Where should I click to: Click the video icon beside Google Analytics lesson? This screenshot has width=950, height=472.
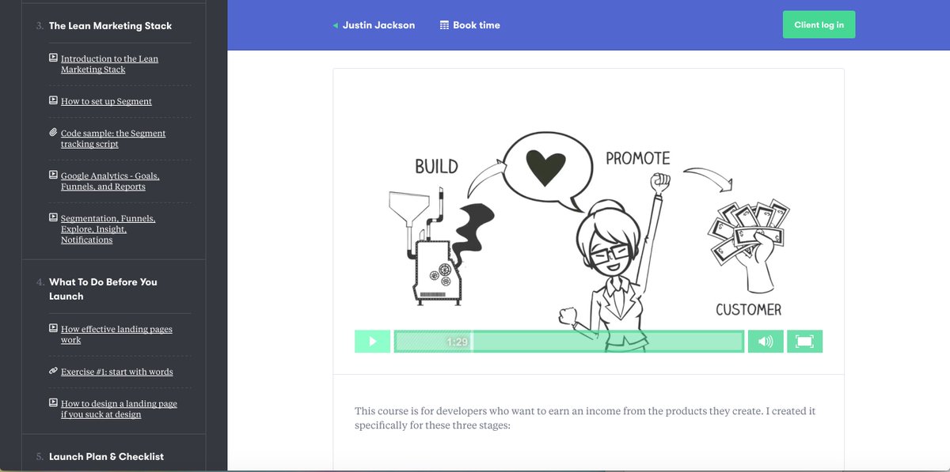(x=53, y=175)
